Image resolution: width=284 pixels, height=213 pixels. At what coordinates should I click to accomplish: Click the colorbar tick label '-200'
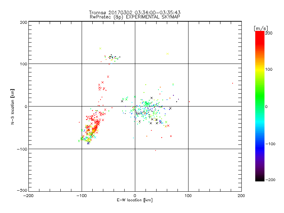click(x=270, y=180)
